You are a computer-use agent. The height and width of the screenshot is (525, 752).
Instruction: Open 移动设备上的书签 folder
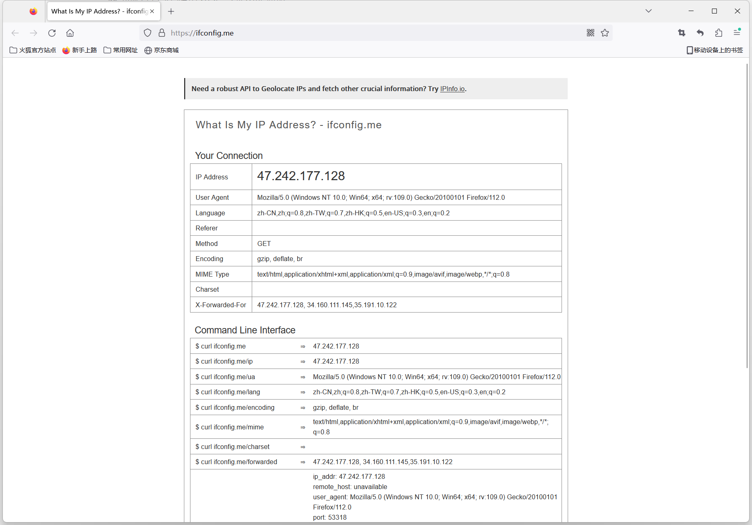pyautogui.click(x=715, y=50)
